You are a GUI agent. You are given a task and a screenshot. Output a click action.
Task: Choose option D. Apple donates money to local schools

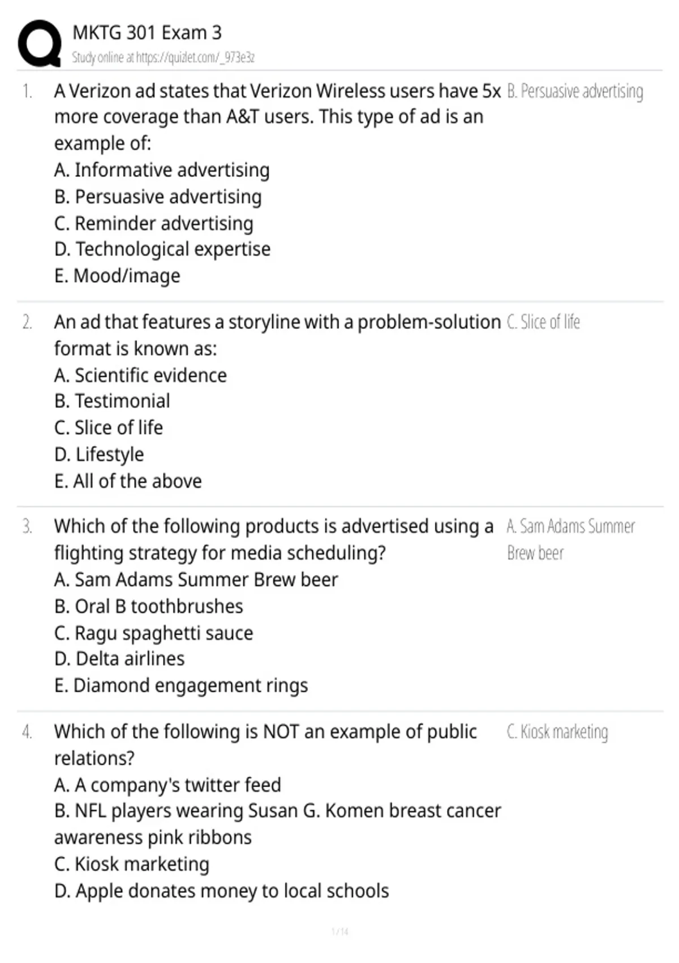click(x=222, y=891)
